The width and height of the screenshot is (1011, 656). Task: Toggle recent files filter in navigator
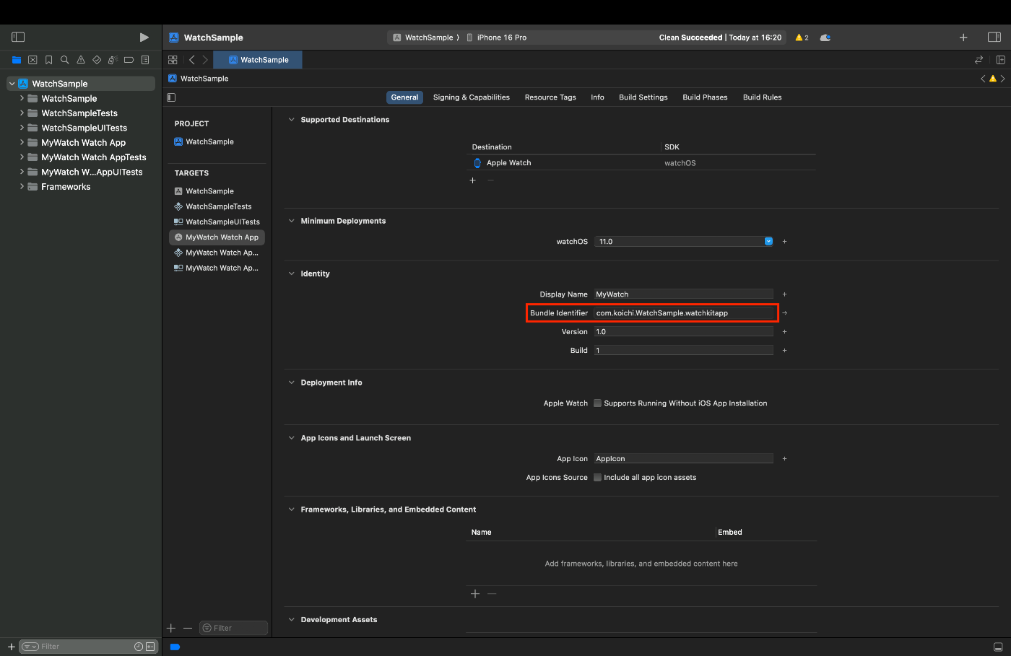139,647
